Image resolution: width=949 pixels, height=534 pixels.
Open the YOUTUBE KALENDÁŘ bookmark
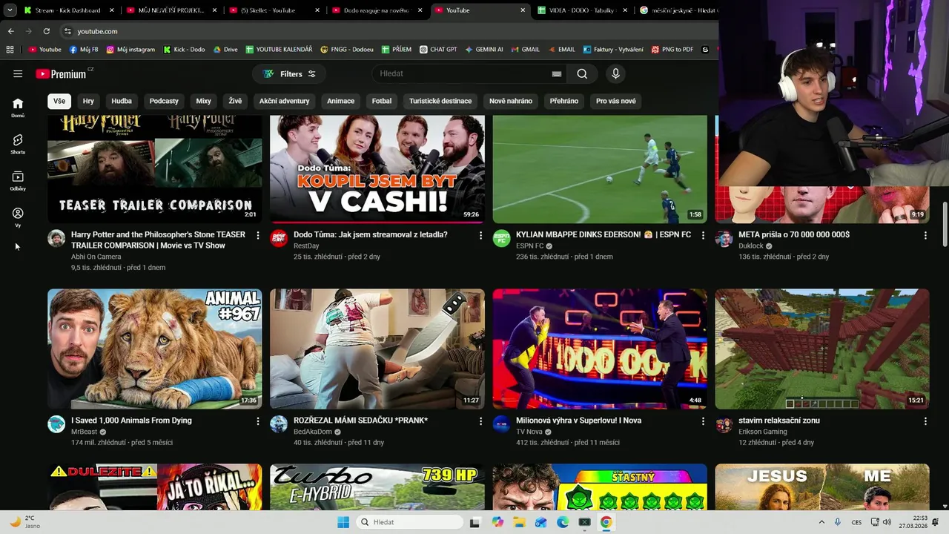pyautogui.click(x=279, y=50)
